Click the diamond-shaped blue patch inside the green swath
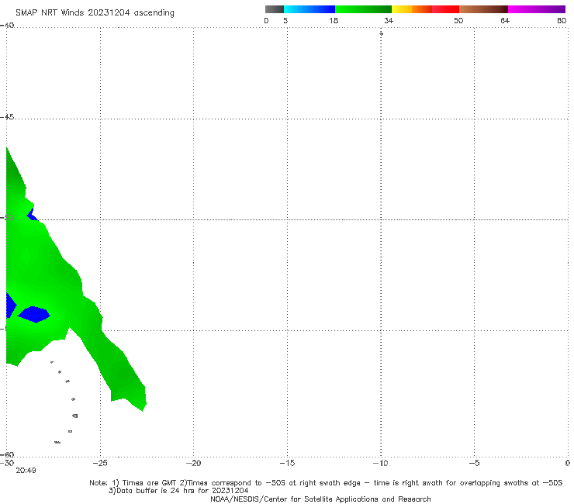 coord(34,314)
